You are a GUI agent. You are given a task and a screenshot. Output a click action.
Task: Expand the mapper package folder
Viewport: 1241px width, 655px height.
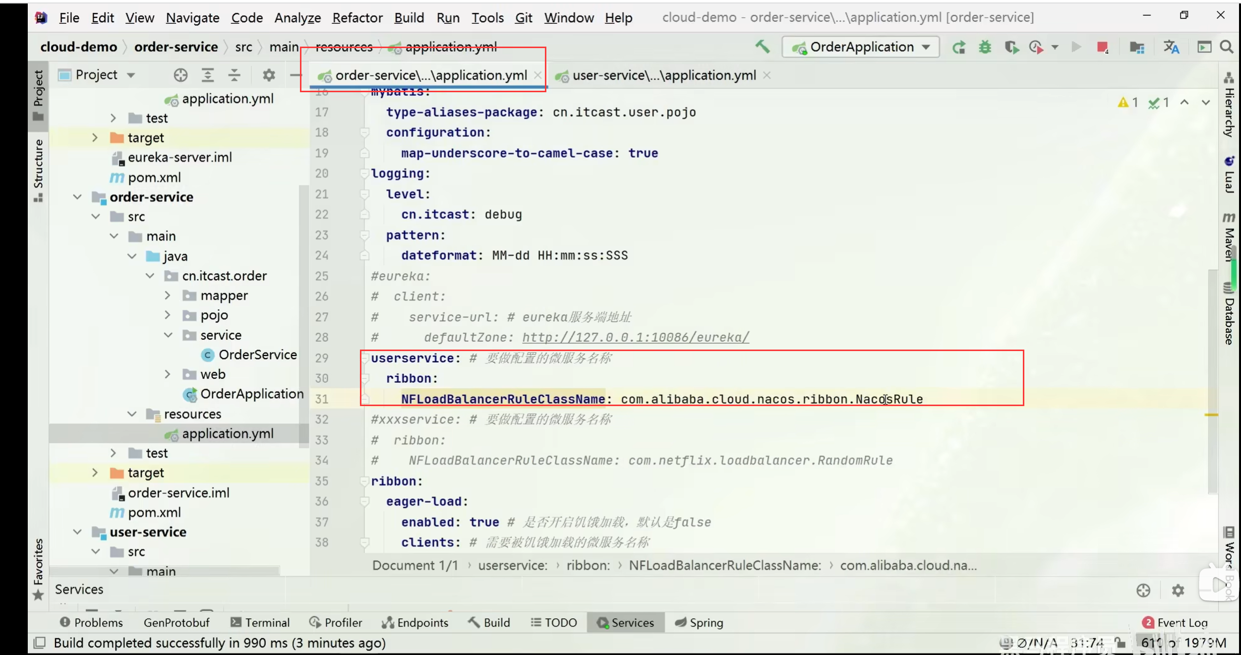pyautogui.click(x=168, y=296)
